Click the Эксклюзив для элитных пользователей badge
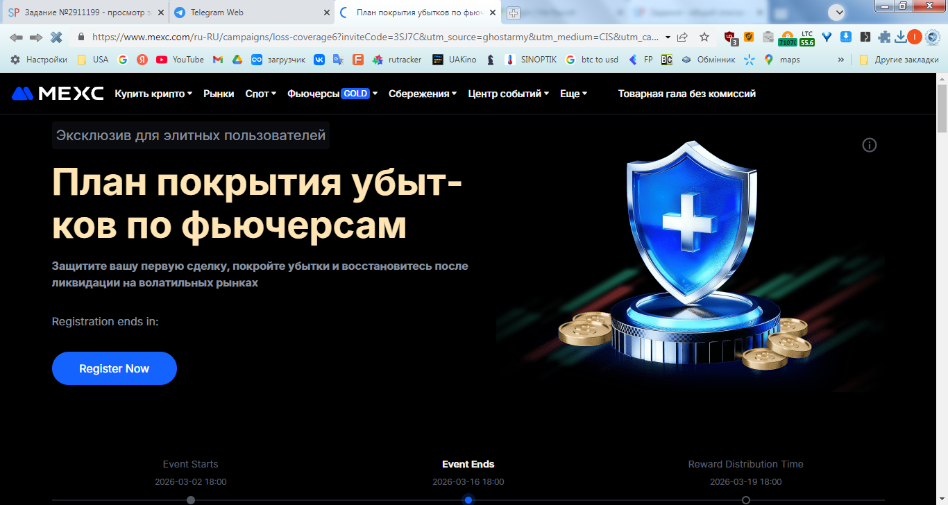 coord(191,135)
